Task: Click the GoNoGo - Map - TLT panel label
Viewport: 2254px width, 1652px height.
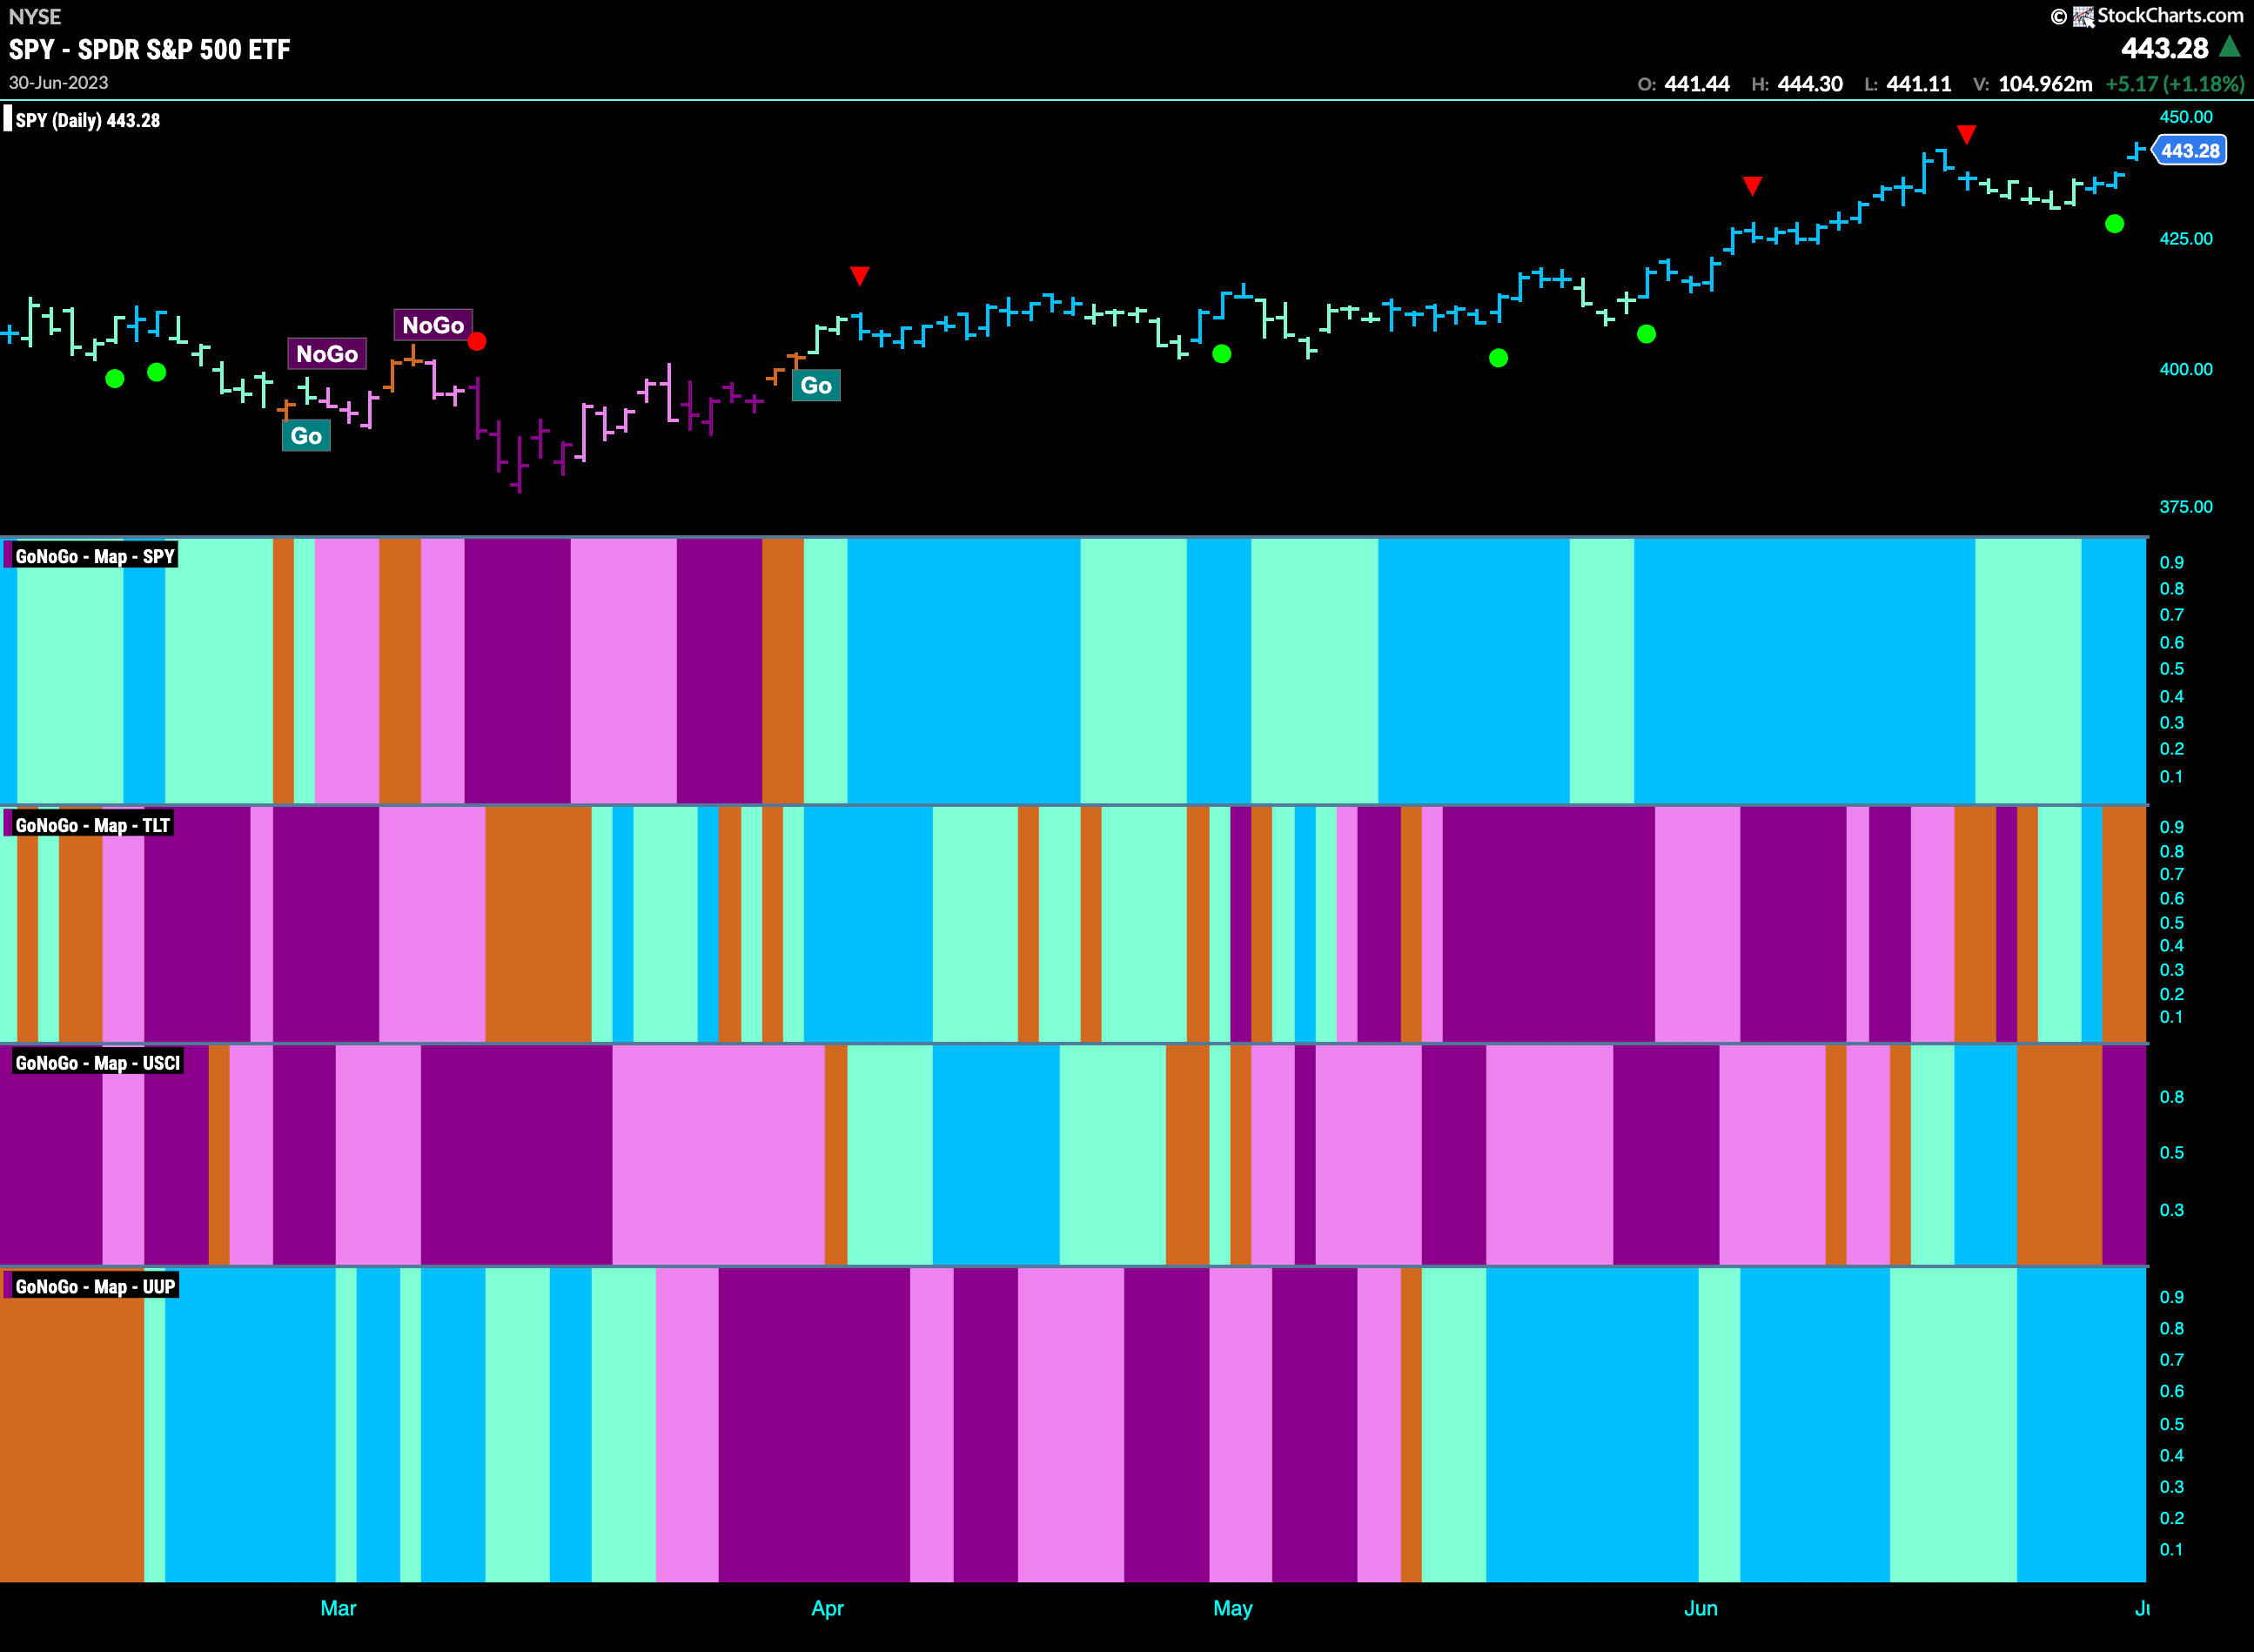Action: (93, 825)
